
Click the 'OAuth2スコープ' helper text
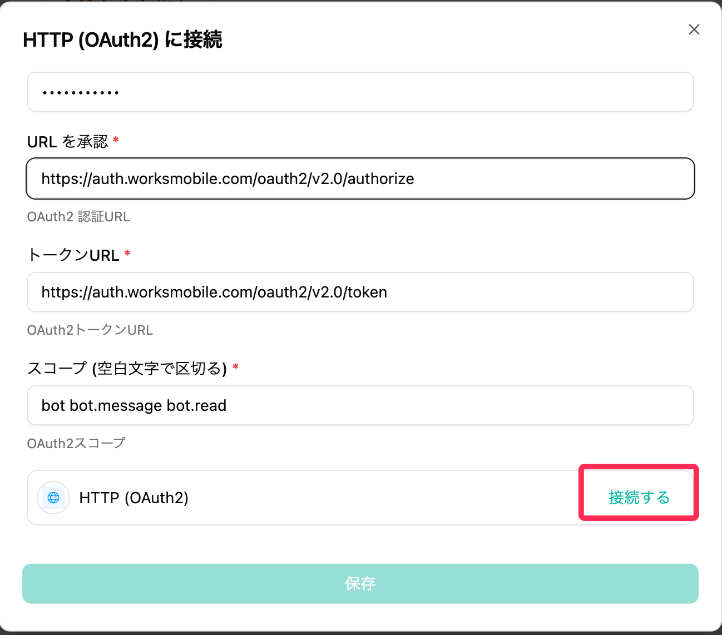tap(76, 443)
